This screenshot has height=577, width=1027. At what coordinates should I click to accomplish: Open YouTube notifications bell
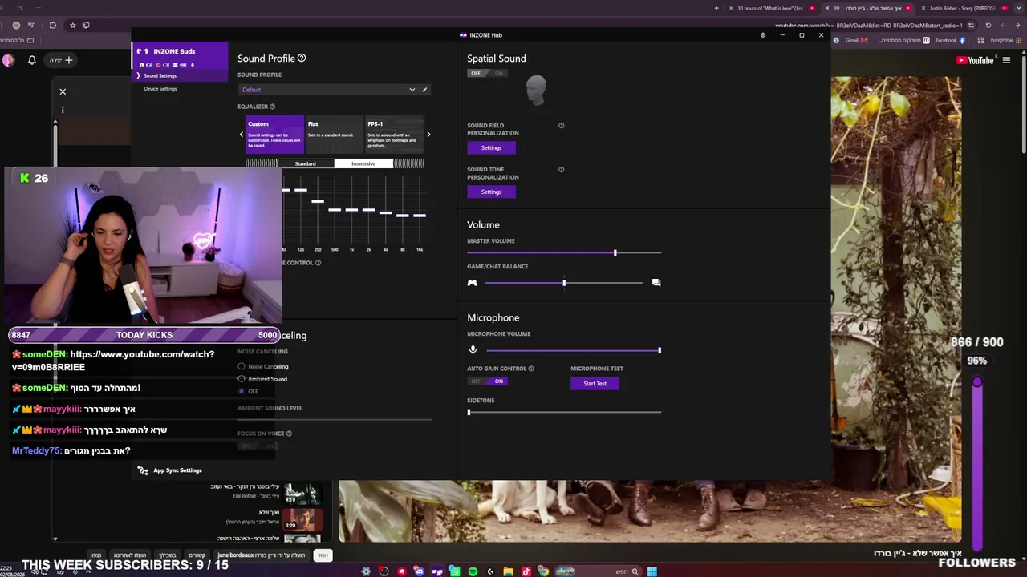32,60
